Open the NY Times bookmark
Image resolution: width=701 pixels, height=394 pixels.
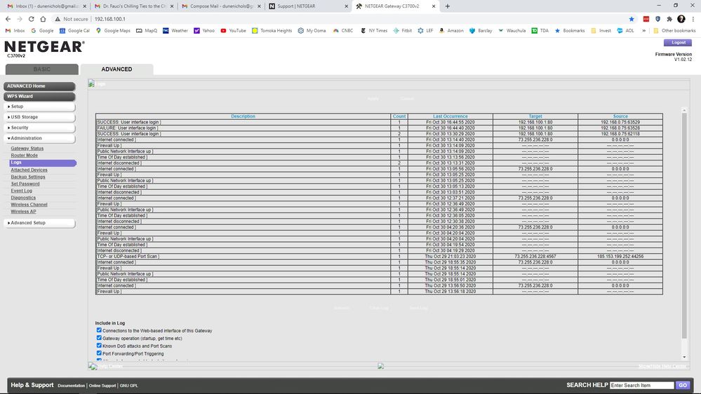click(374, 31)
